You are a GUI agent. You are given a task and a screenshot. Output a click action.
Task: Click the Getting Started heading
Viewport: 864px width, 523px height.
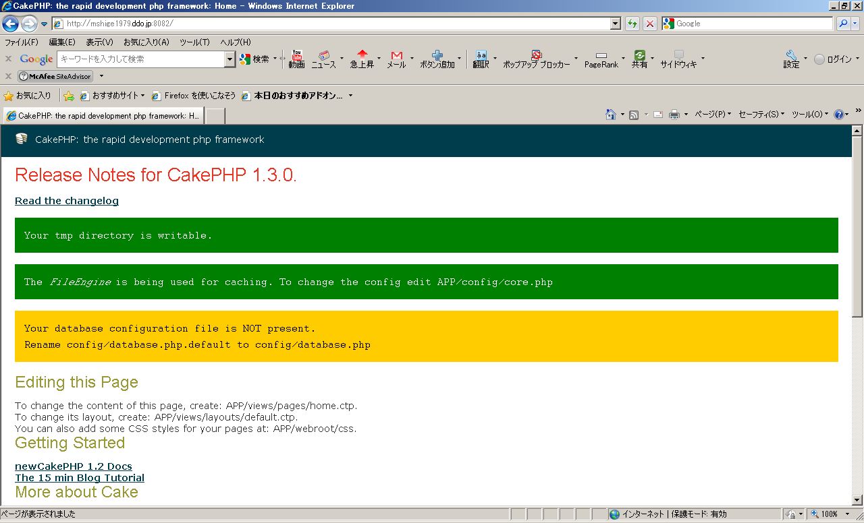point(70,443)
